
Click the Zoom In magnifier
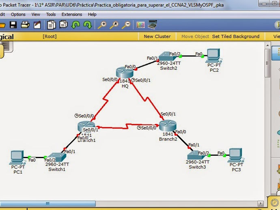pyautogui.click(x=102, y=25)
